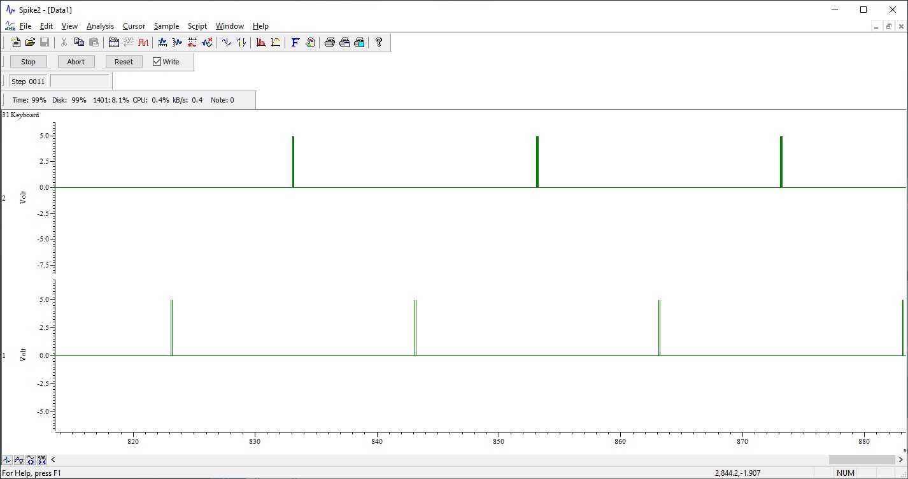Click the third x-axis control icon at bottom left
This screenshot has width=908, height=479.
point(31,460)
